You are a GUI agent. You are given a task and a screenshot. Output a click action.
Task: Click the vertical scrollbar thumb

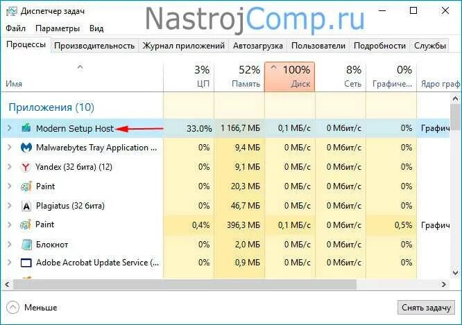[x=456, y=117]
